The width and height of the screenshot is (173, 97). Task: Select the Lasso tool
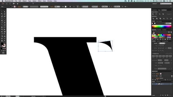pos(5,14)
